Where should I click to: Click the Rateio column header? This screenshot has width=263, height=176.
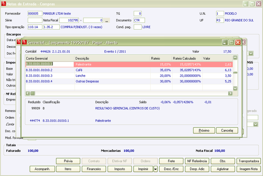161,59
